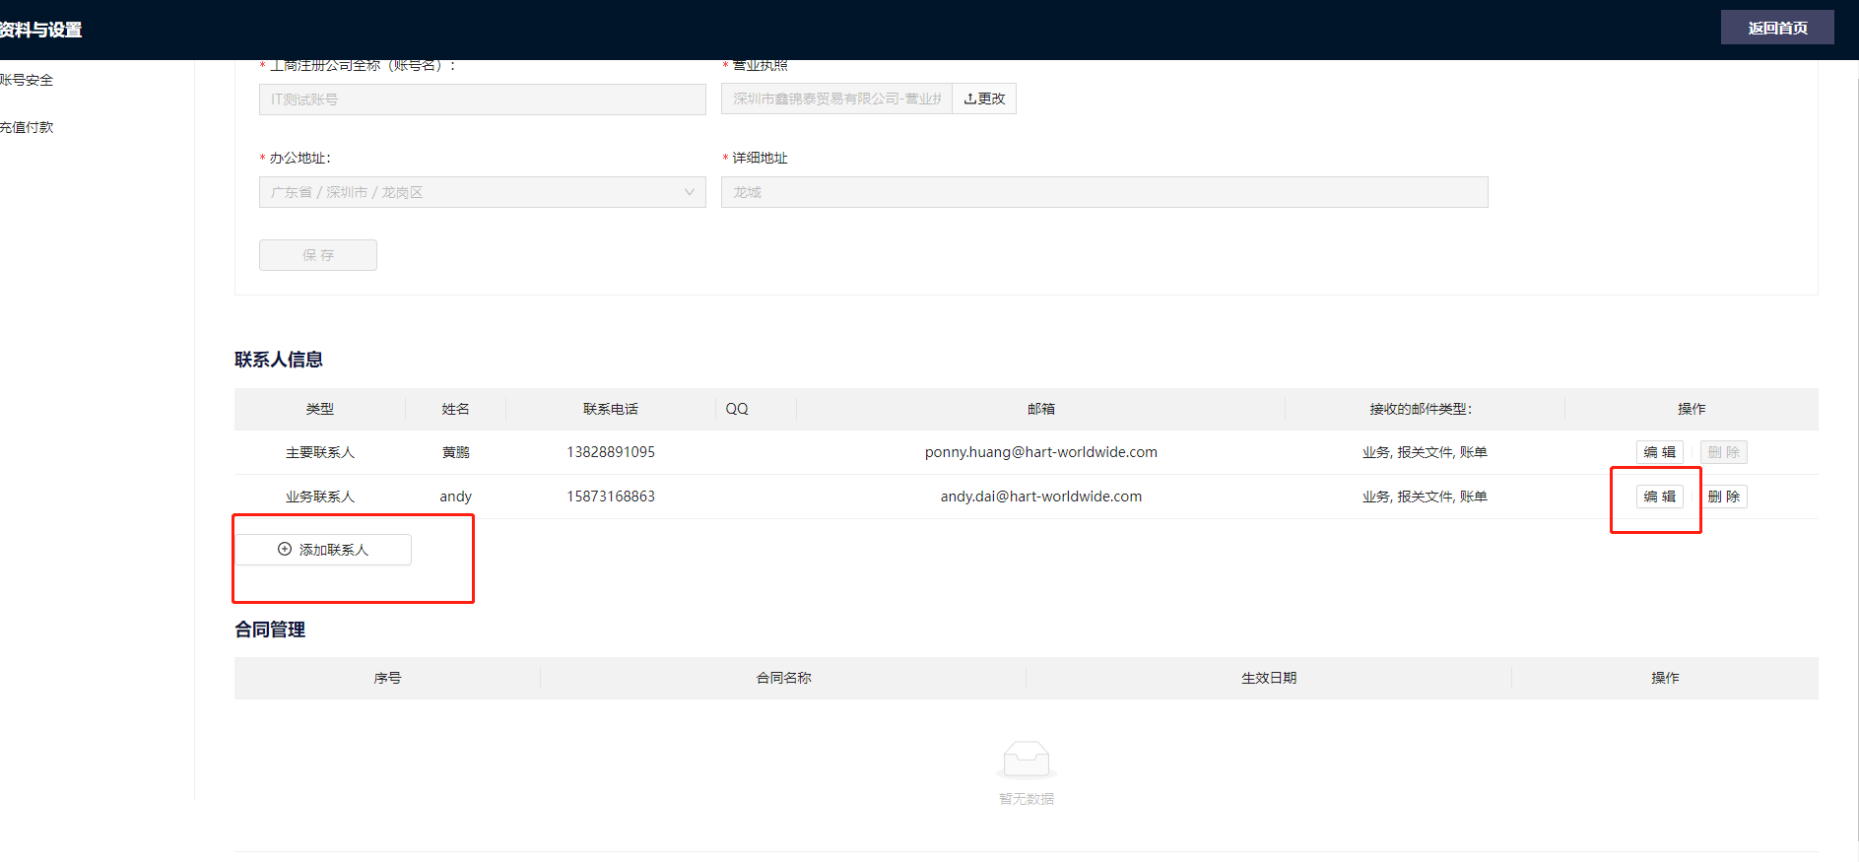The height and width of the screenshot is (862, 1859).
Task: Delete the andy contact row
Action: [1723, 497]
